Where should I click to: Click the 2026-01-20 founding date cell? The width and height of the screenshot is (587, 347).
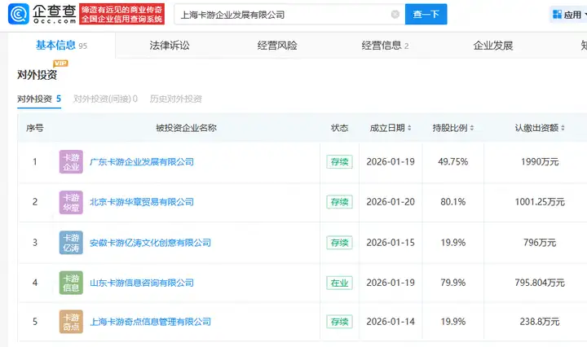(391, 202)
